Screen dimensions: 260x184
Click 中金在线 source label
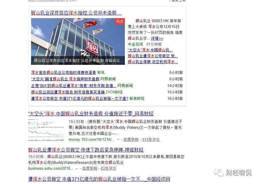135,44
